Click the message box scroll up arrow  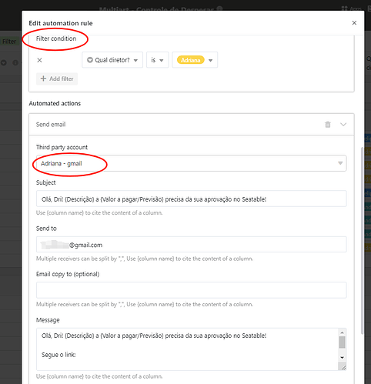pyautogui.click(x=342, y=332)
